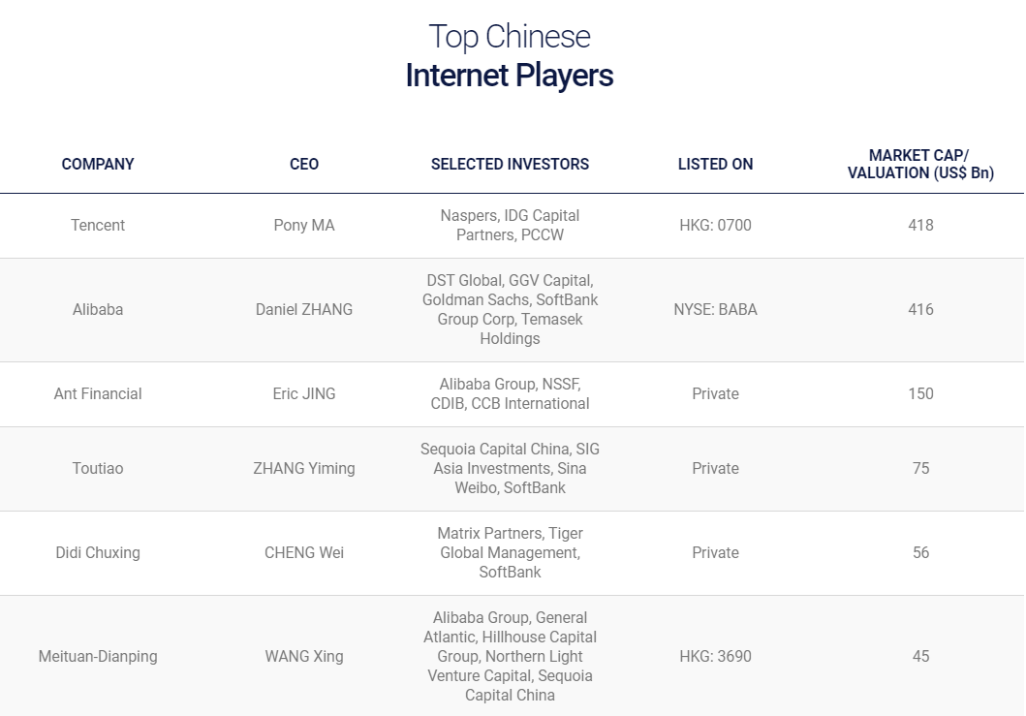
Task: Click the CEO column header
Action: coord(304,165)
